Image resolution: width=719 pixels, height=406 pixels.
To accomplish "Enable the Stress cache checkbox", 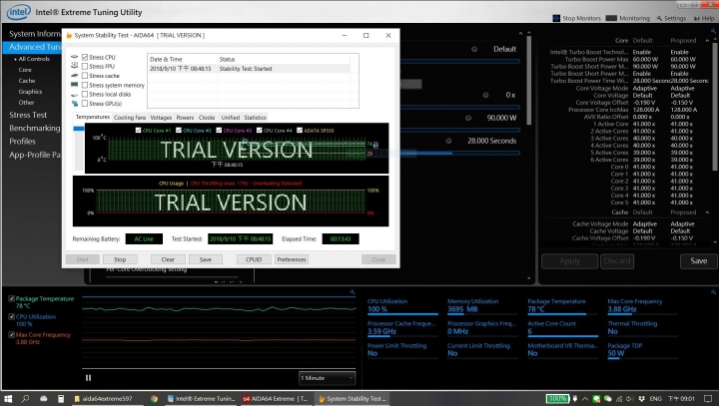I will tap(85, 76).
